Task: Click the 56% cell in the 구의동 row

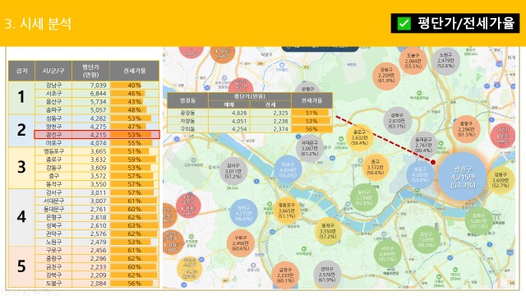Action: (311, 129)
